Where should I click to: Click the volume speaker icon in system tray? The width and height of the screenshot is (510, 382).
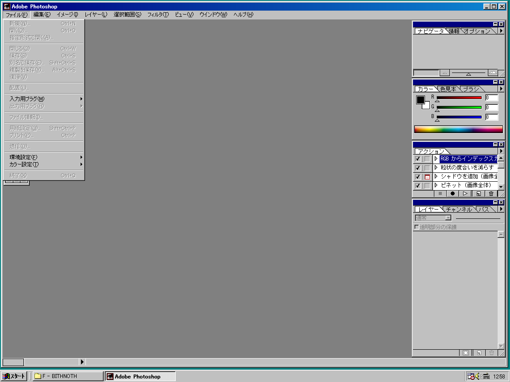coord(478,376)
